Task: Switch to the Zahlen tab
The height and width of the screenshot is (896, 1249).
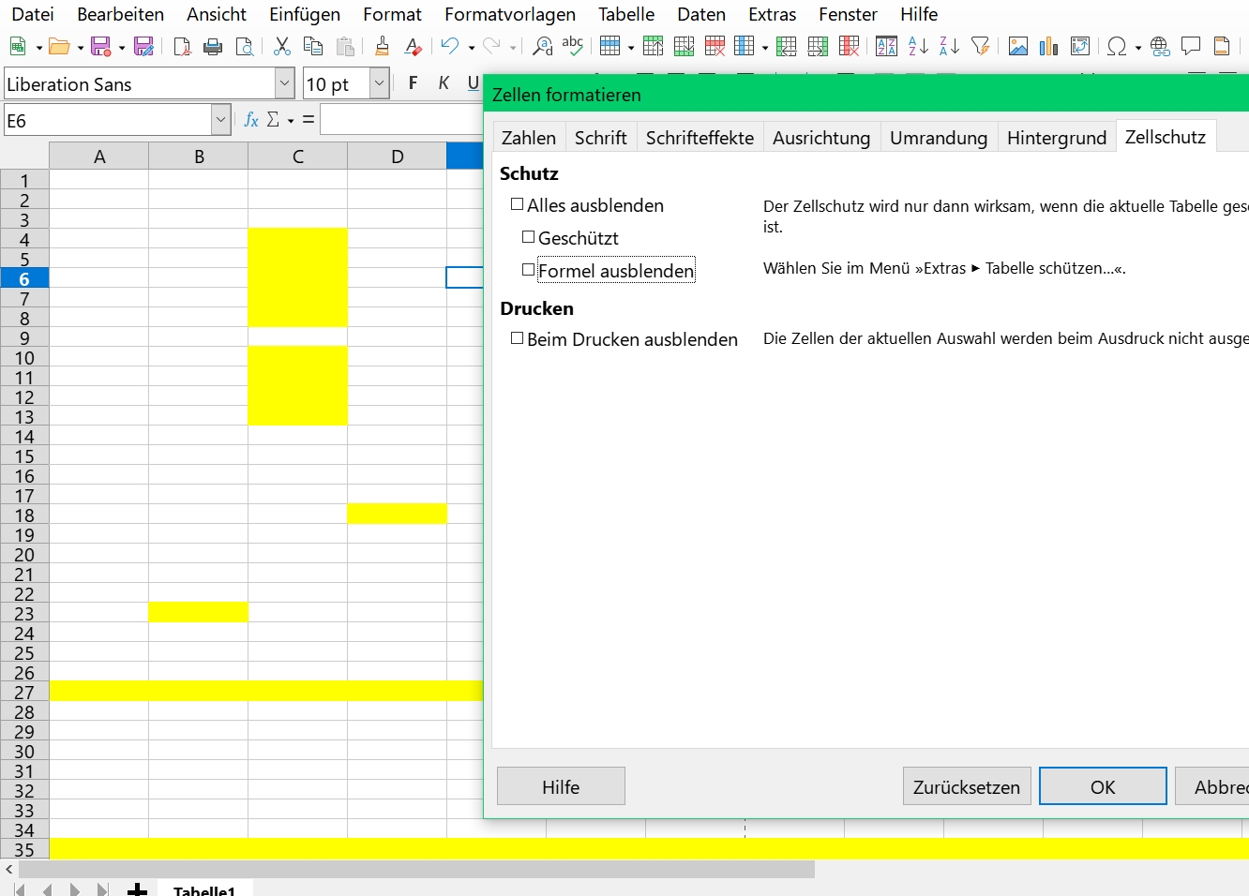Action: point(529,138)
